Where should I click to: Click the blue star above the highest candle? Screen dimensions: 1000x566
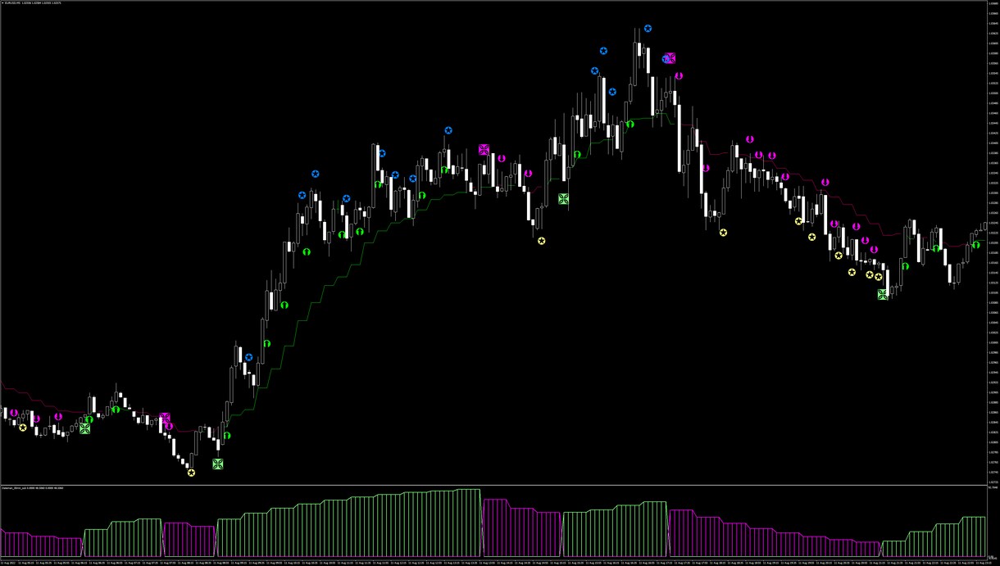[x=648, y=29]
